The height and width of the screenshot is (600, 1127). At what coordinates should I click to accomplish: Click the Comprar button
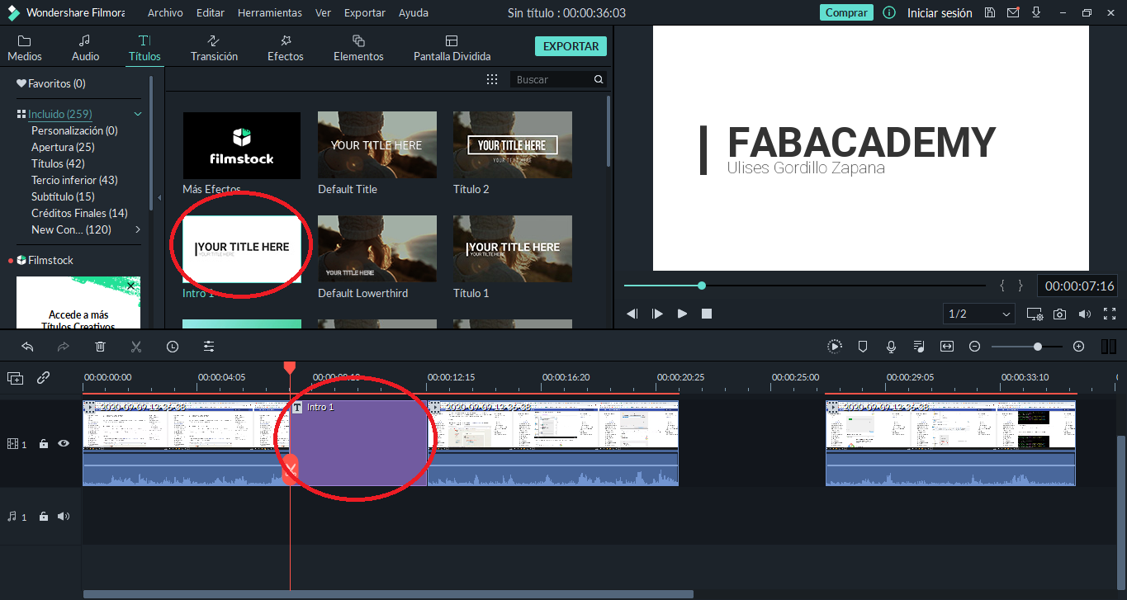coord(847,13)
